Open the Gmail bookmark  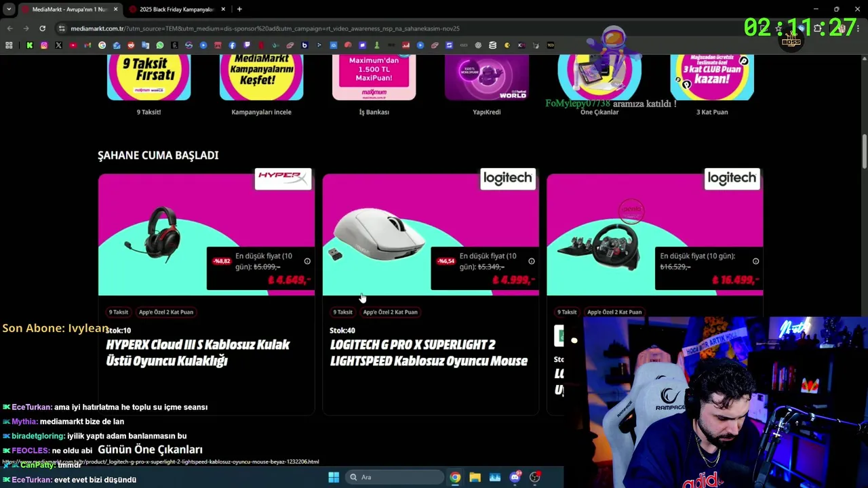[x=87, y=45]
